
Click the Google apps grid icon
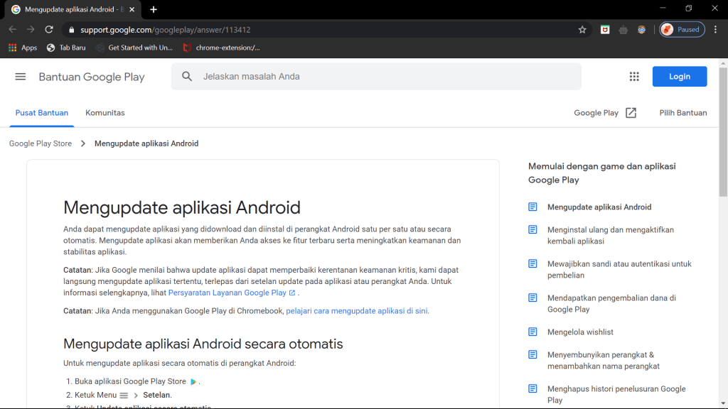coord(634,77)
